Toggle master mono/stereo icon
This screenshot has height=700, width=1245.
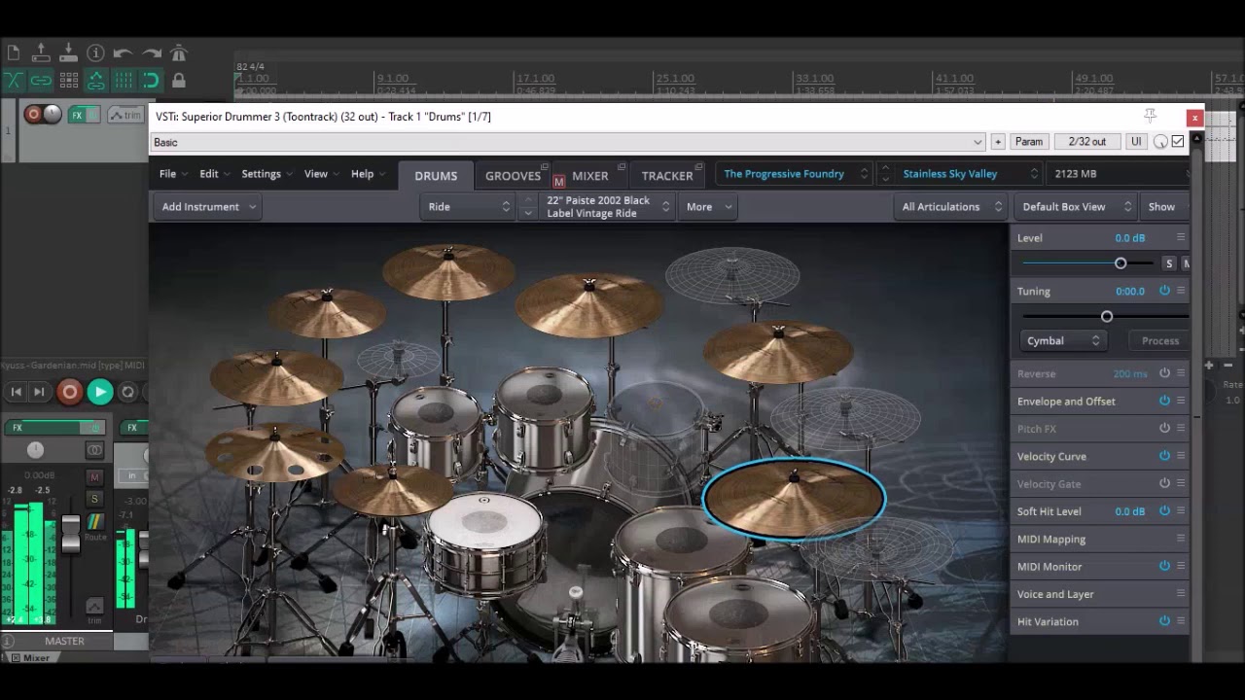point(94,450)
